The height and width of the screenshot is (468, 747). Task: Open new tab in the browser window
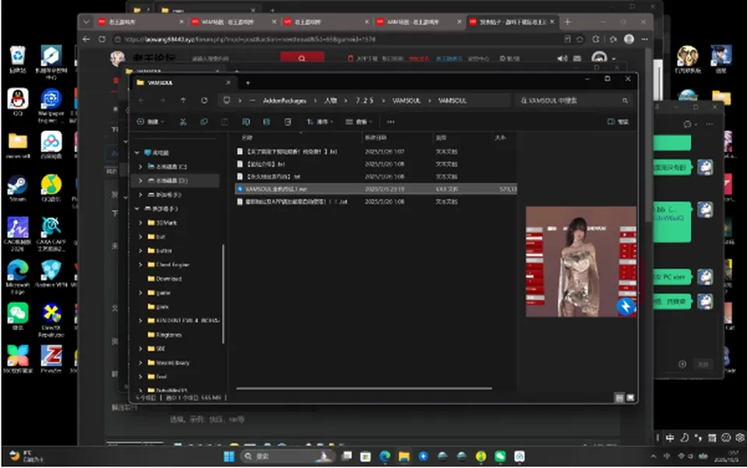567,22
